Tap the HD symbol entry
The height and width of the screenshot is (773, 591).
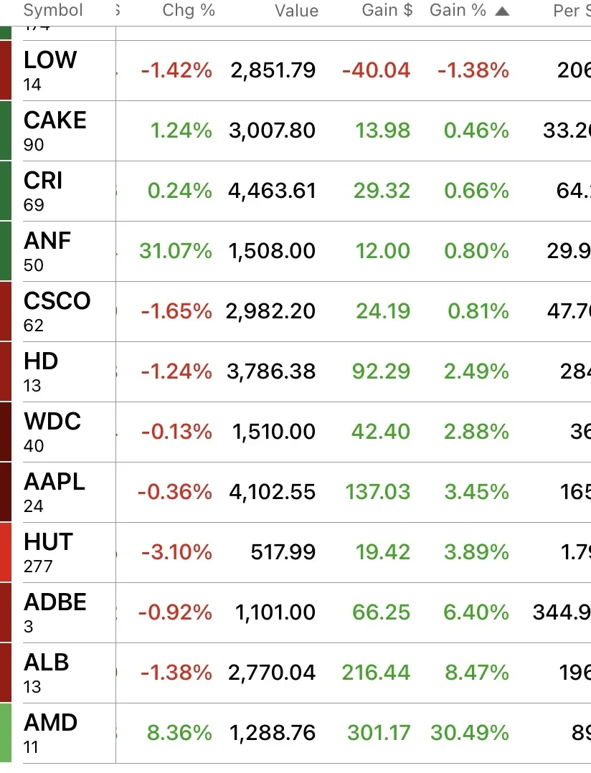[41, 361]
